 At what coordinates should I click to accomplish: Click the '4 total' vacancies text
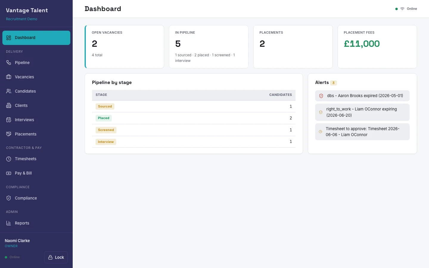pos(97,55)
